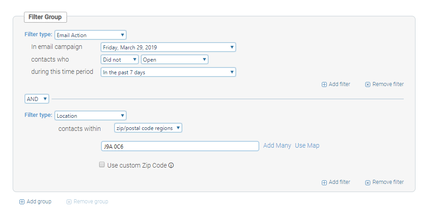The image size is (425, 207).
Task: Open the Location filter type dropdown
Action: point(90,116)
